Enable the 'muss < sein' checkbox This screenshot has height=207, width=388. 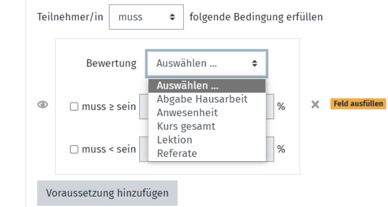tap(74, 150)
